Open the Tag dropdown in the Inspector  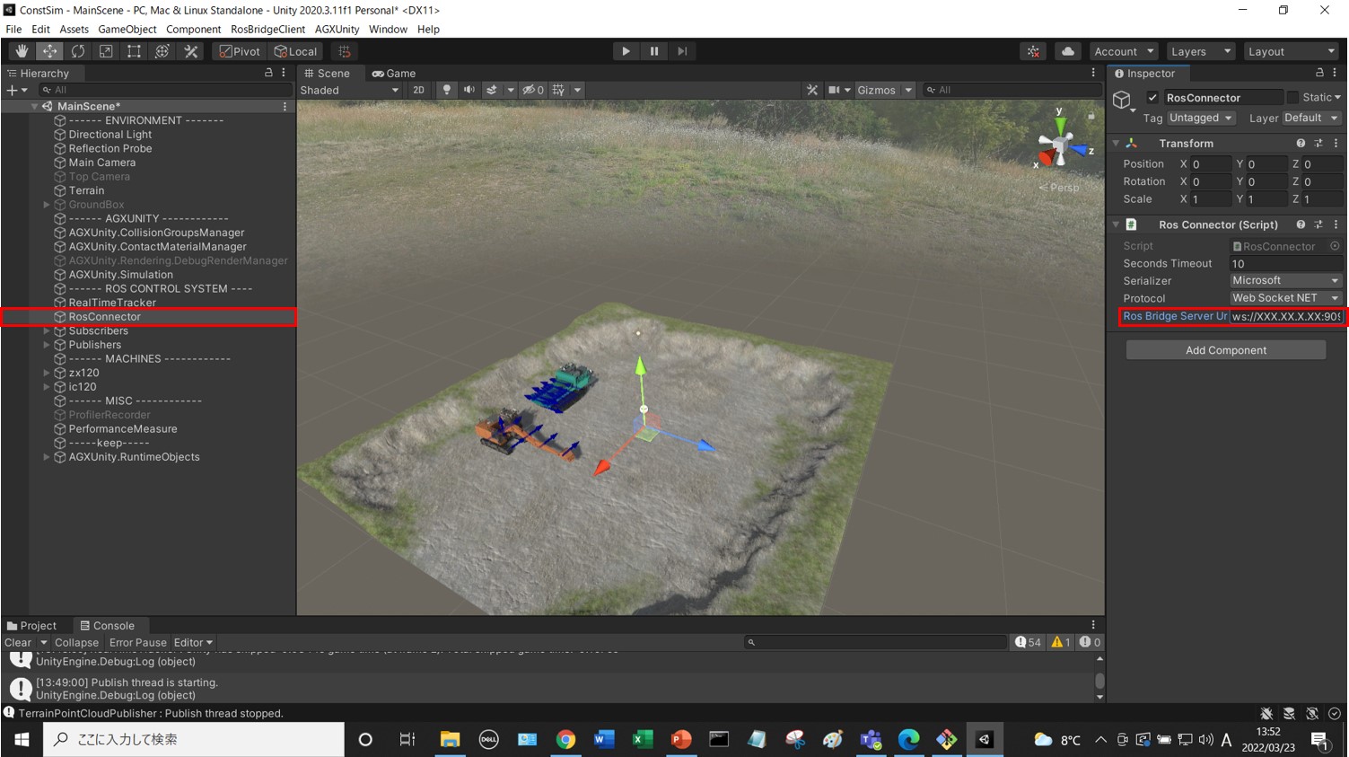click(1200, 118)
